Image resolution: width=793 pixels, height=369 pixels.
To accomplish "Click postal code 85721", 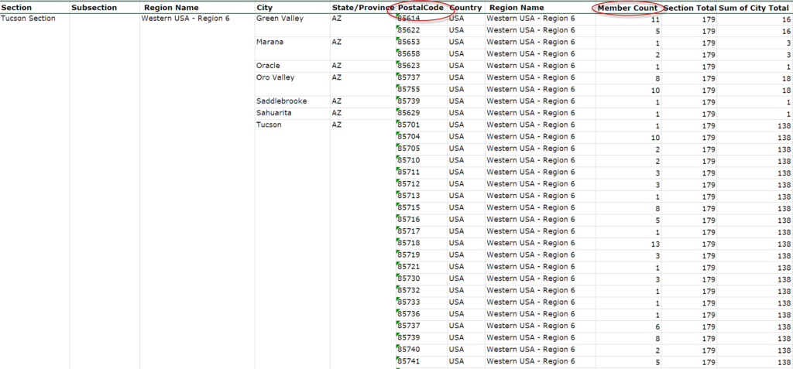I will coord(409,267).
